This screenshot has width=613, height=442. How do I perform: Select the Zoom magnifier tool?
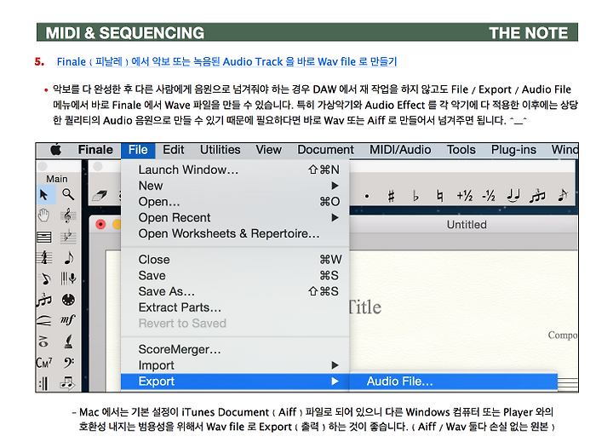click(68, 194)
